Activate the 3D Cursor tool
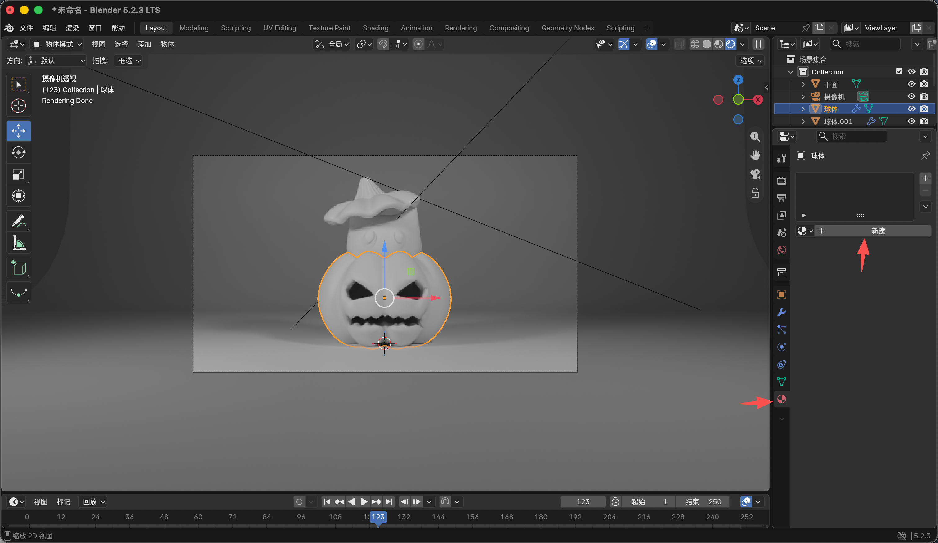 point(18,106)
